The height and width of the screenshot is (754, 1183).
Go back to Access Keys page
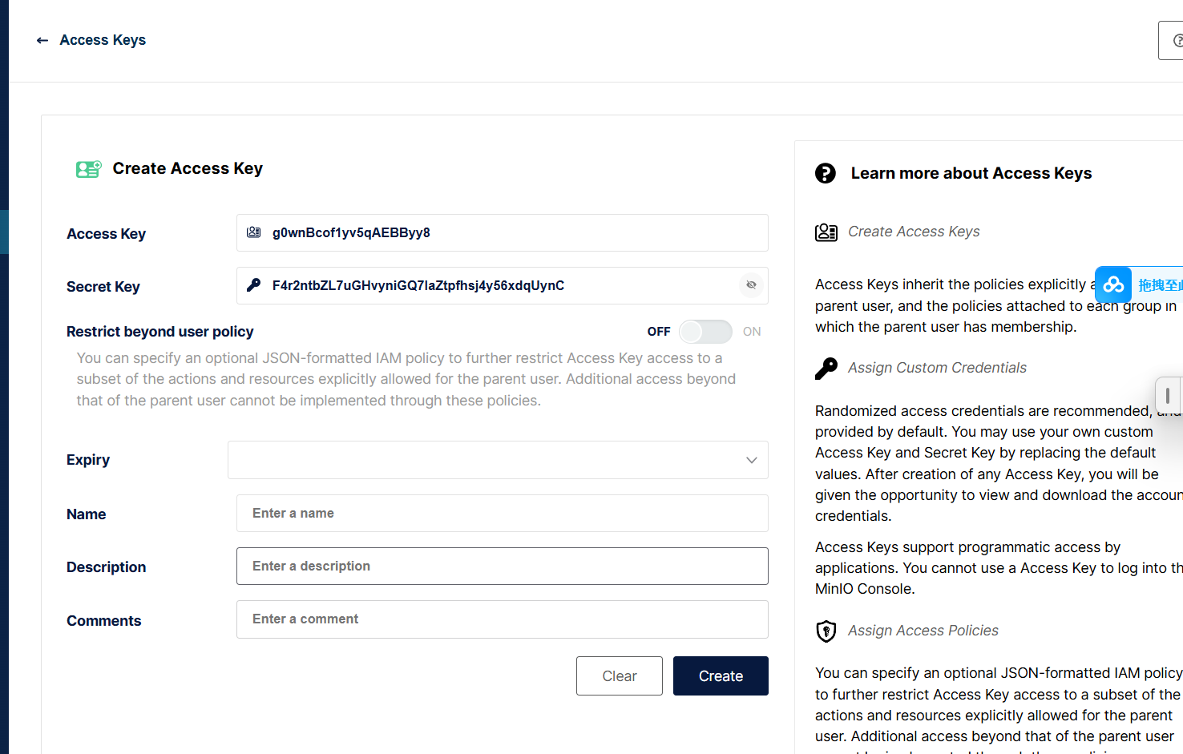103,40
